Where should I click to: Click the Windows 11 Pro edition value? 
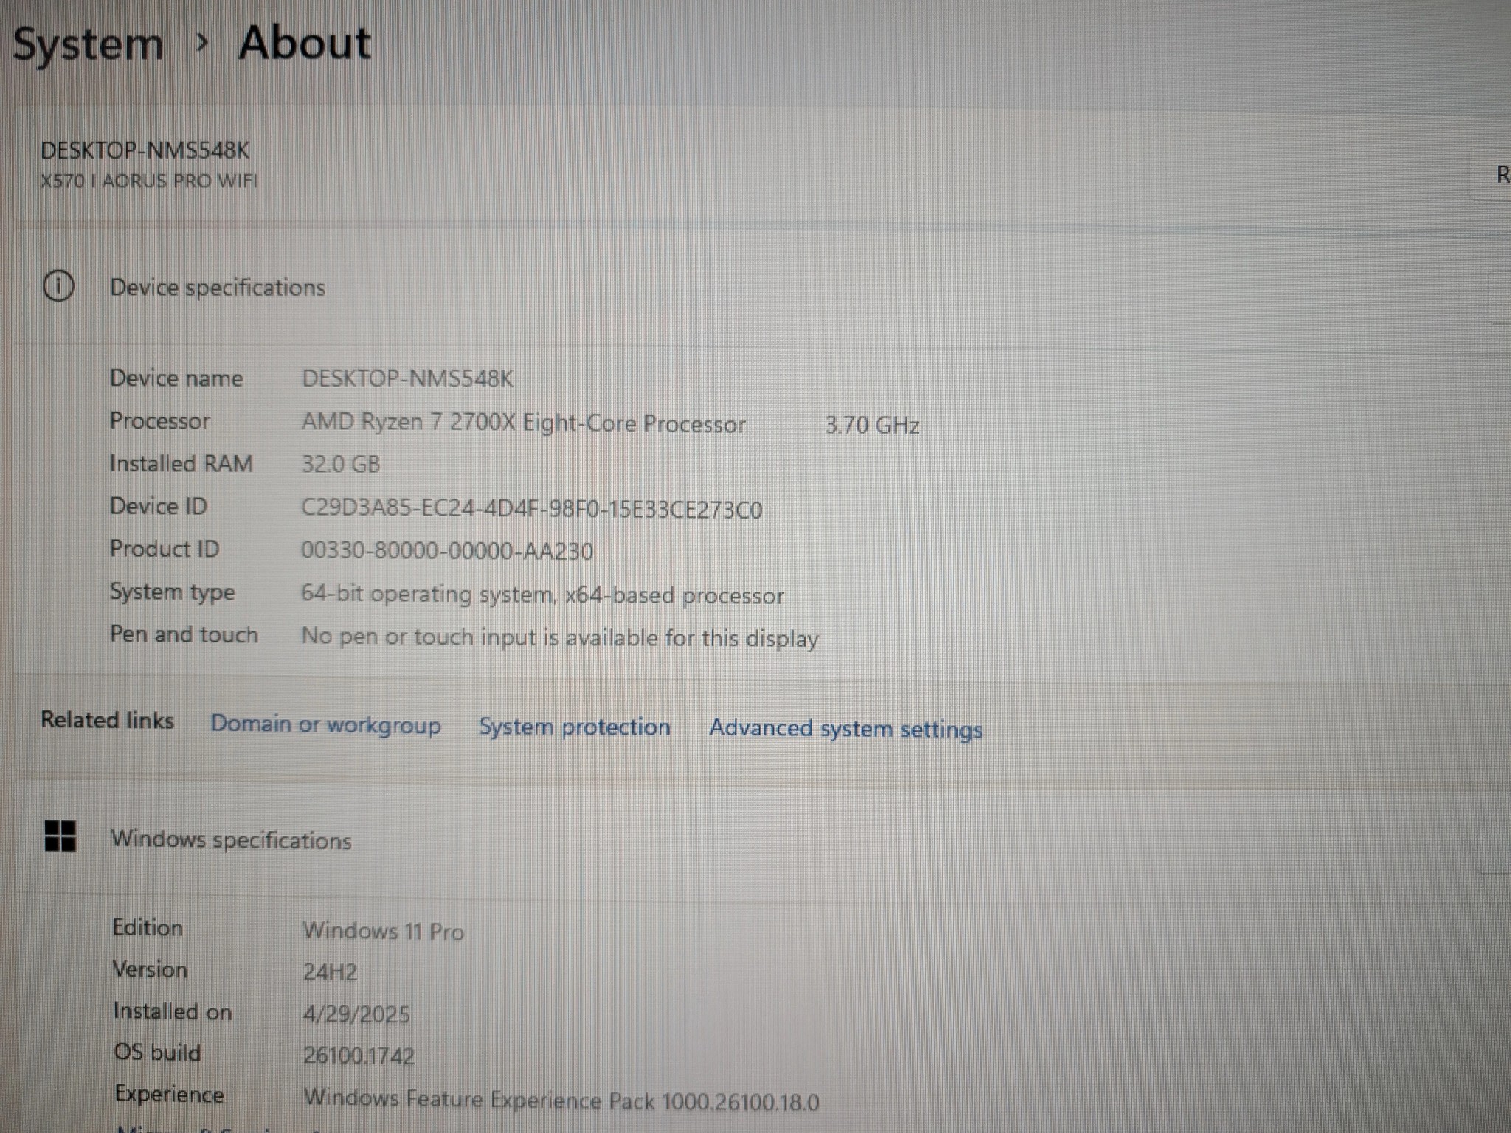pos(383,931)
